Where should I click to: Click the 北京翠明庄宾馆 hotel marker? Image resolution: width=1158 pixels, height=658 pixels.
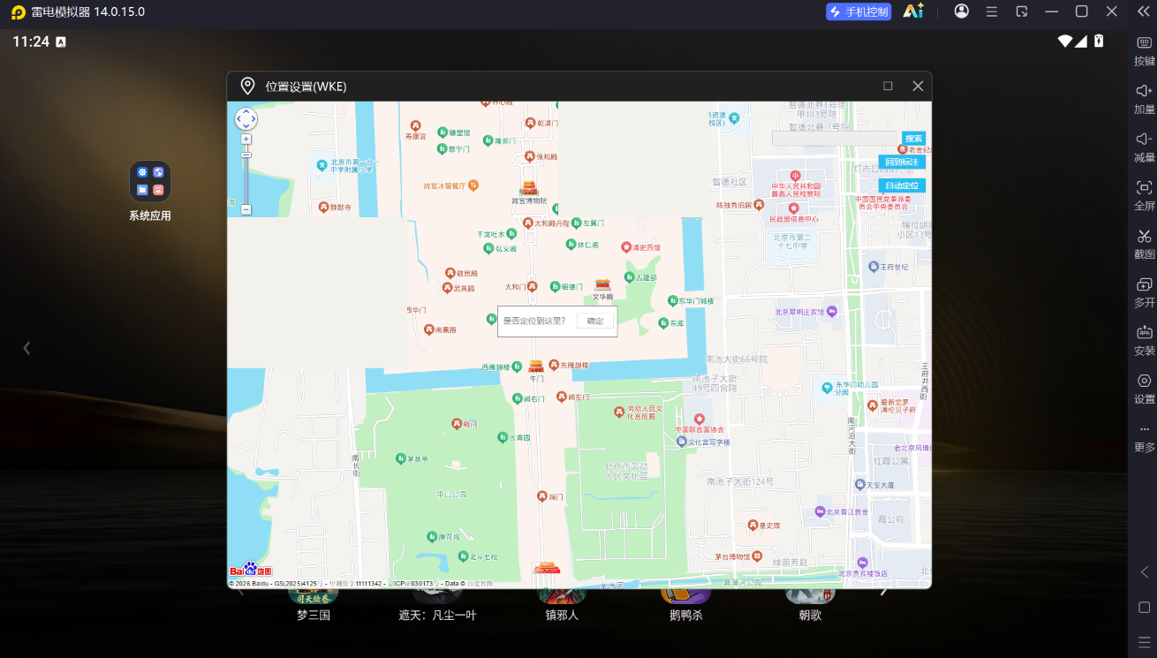pyautogui.click(x=831, y=311)
